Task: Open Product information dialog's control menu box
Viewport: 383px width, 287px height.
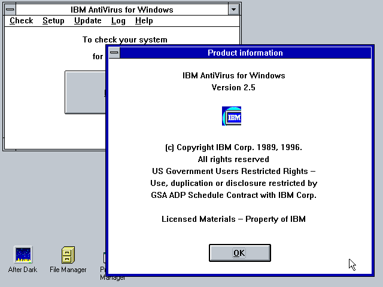Action: click(x=114, y=53)
